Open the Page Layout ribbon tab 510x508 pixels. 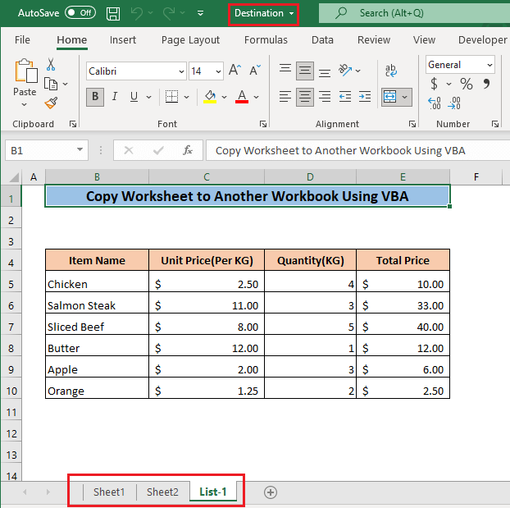(190, 39)
